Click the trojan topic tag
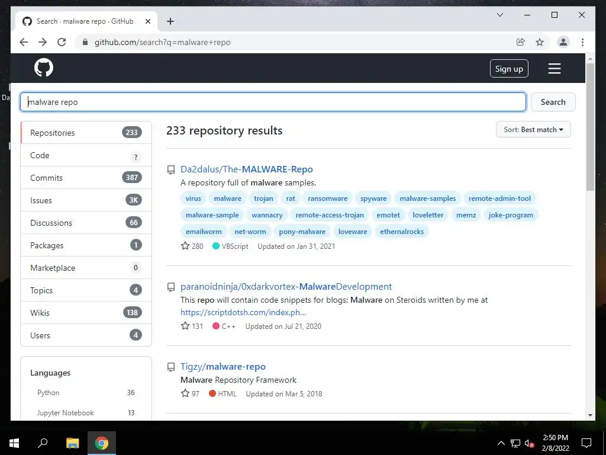 263,198
